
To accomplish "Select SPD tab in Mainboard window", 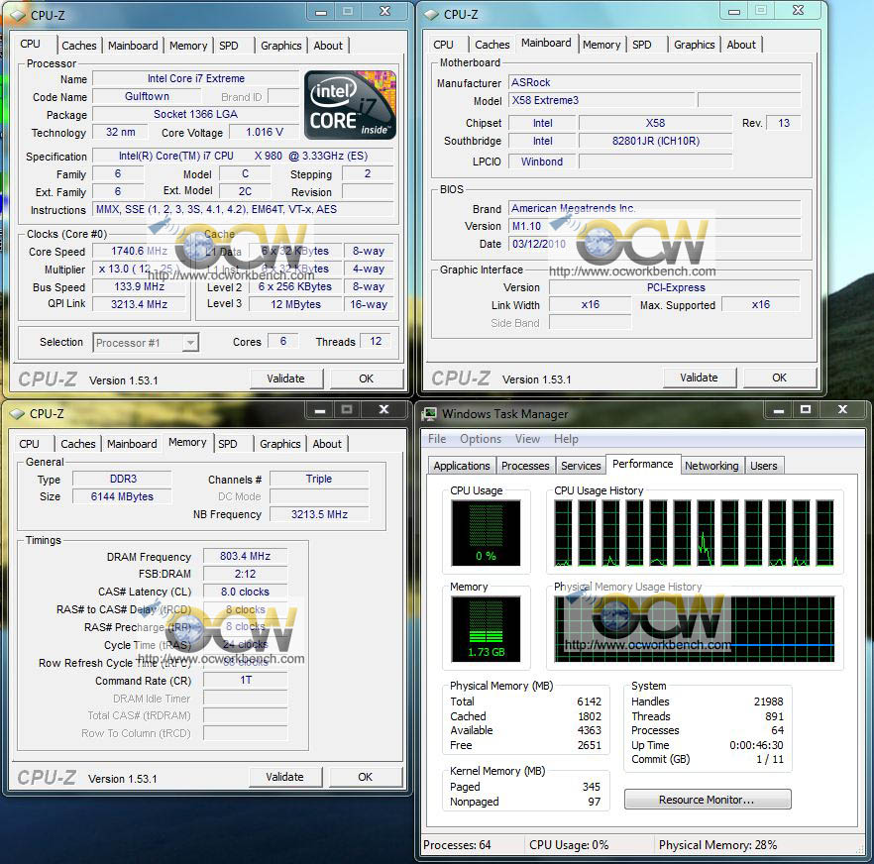I will coord(641,44).
